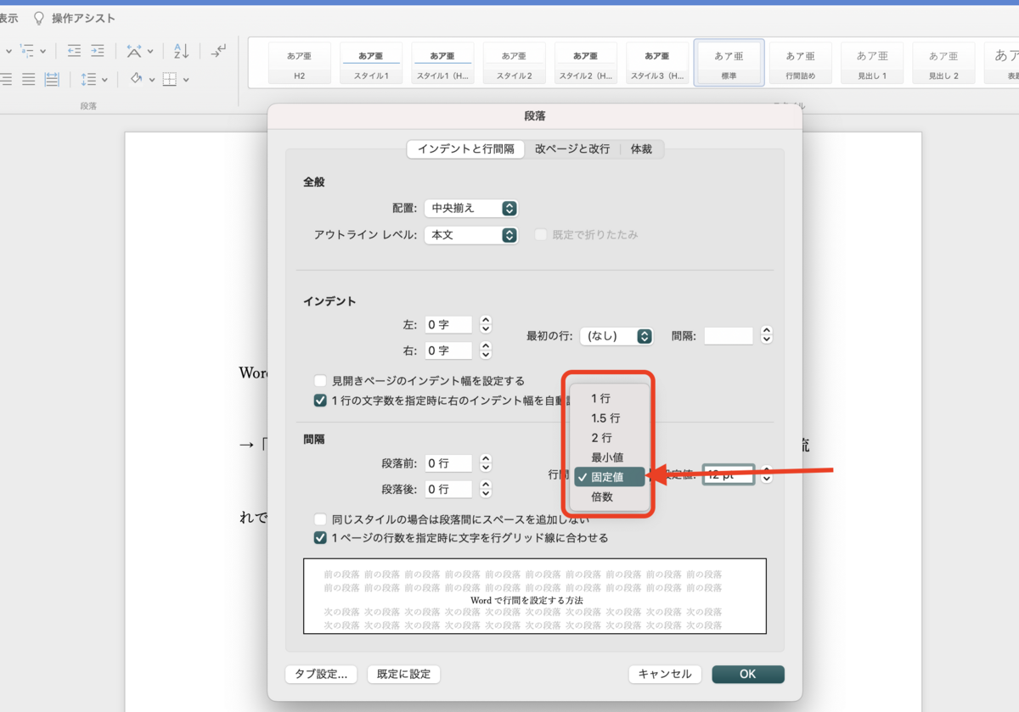Click the sort (並べ替え) A-Z icon
The height and width of the screenshot is (712, 1019).
click(x=179, y=51)
